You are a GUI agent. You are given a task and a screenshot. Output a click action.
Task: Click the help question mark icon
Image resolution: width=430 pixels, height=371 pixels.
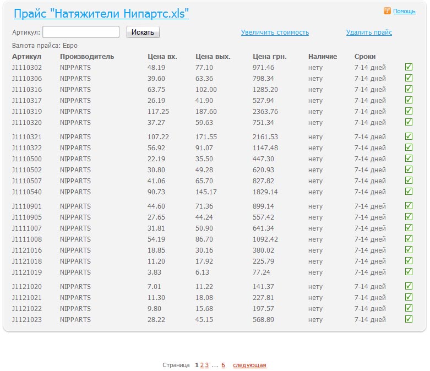tap(387, 10)
